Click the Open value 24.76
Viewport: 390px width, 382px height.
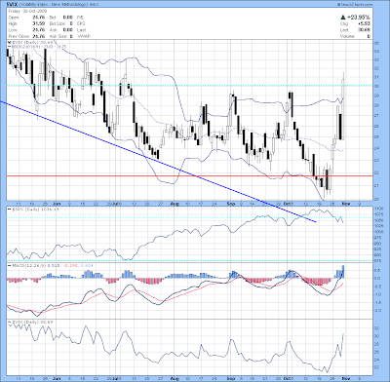[x=38, y=18]
